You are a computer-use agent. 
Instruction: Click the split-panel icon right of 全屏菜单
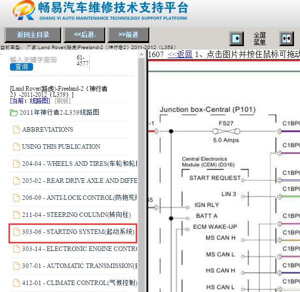(286, 39)
